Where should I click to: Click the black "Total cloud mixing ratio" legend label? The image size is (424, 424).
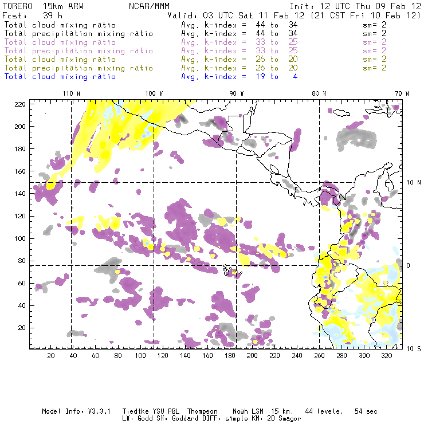(60, 25)
